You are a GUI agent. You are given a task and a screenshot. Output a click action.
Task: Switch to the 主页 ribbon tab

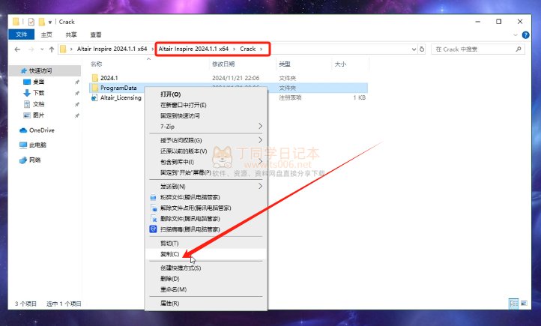pyautogui.click(x=46, y=34)
